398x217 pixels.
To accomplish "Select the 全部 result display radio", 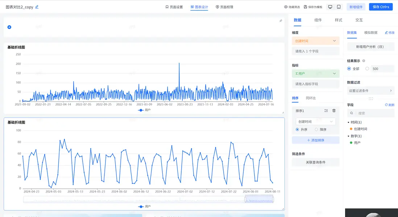I will pyautogui.click(x=349, y=69).
